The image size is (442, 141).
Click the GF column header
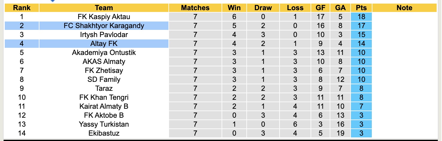320,8
